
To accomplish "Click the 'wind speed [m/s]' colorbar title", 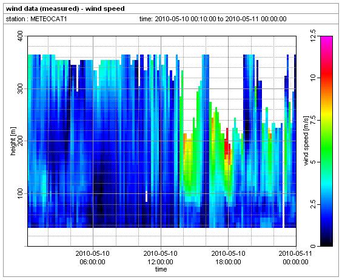I will (306, 141).
